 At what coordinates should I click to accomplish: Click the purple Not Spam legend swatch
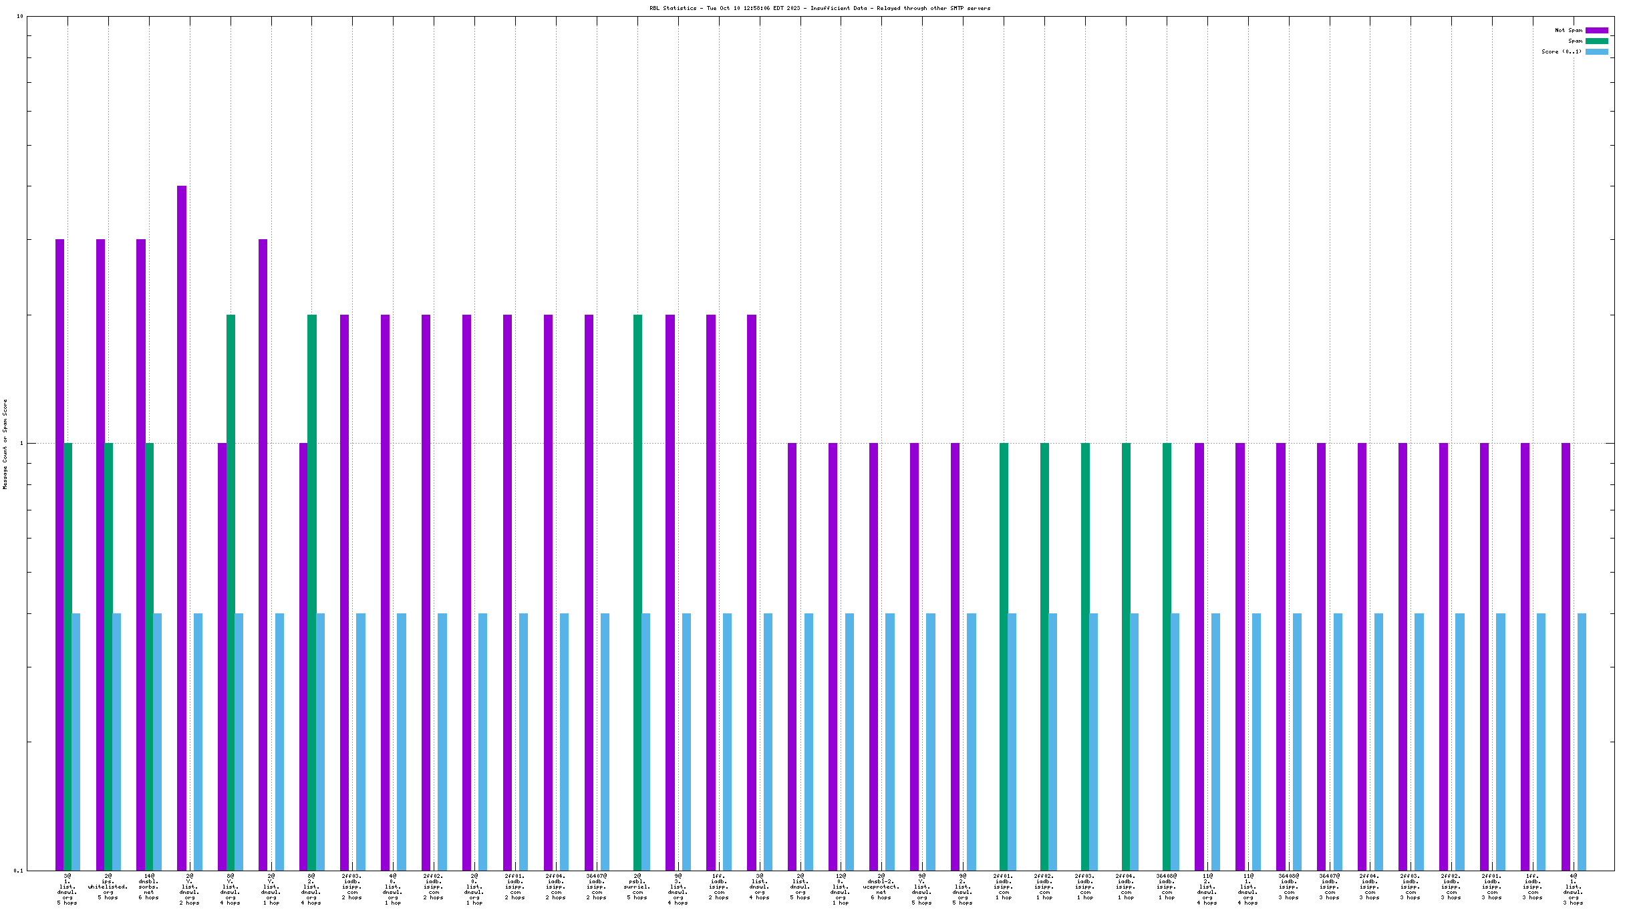click(1596, 30)
